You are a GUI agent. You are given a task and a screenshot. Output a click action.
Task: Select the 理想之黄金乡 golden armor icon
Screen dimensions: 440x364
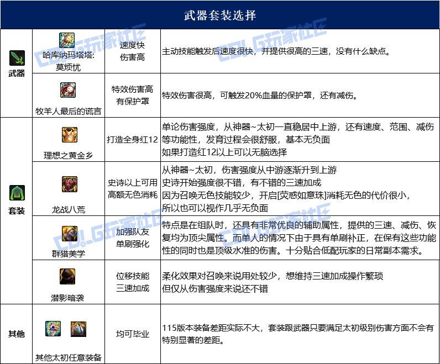(x=70, y=135)
